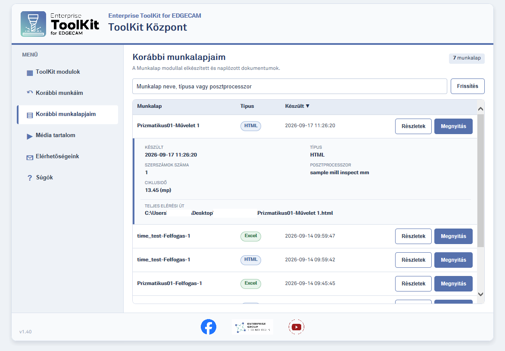Click the 13.45 (mp) cycle time value
Image resolution: width=505 pixels, height=351 pixels.
click(x=158, y=190)
